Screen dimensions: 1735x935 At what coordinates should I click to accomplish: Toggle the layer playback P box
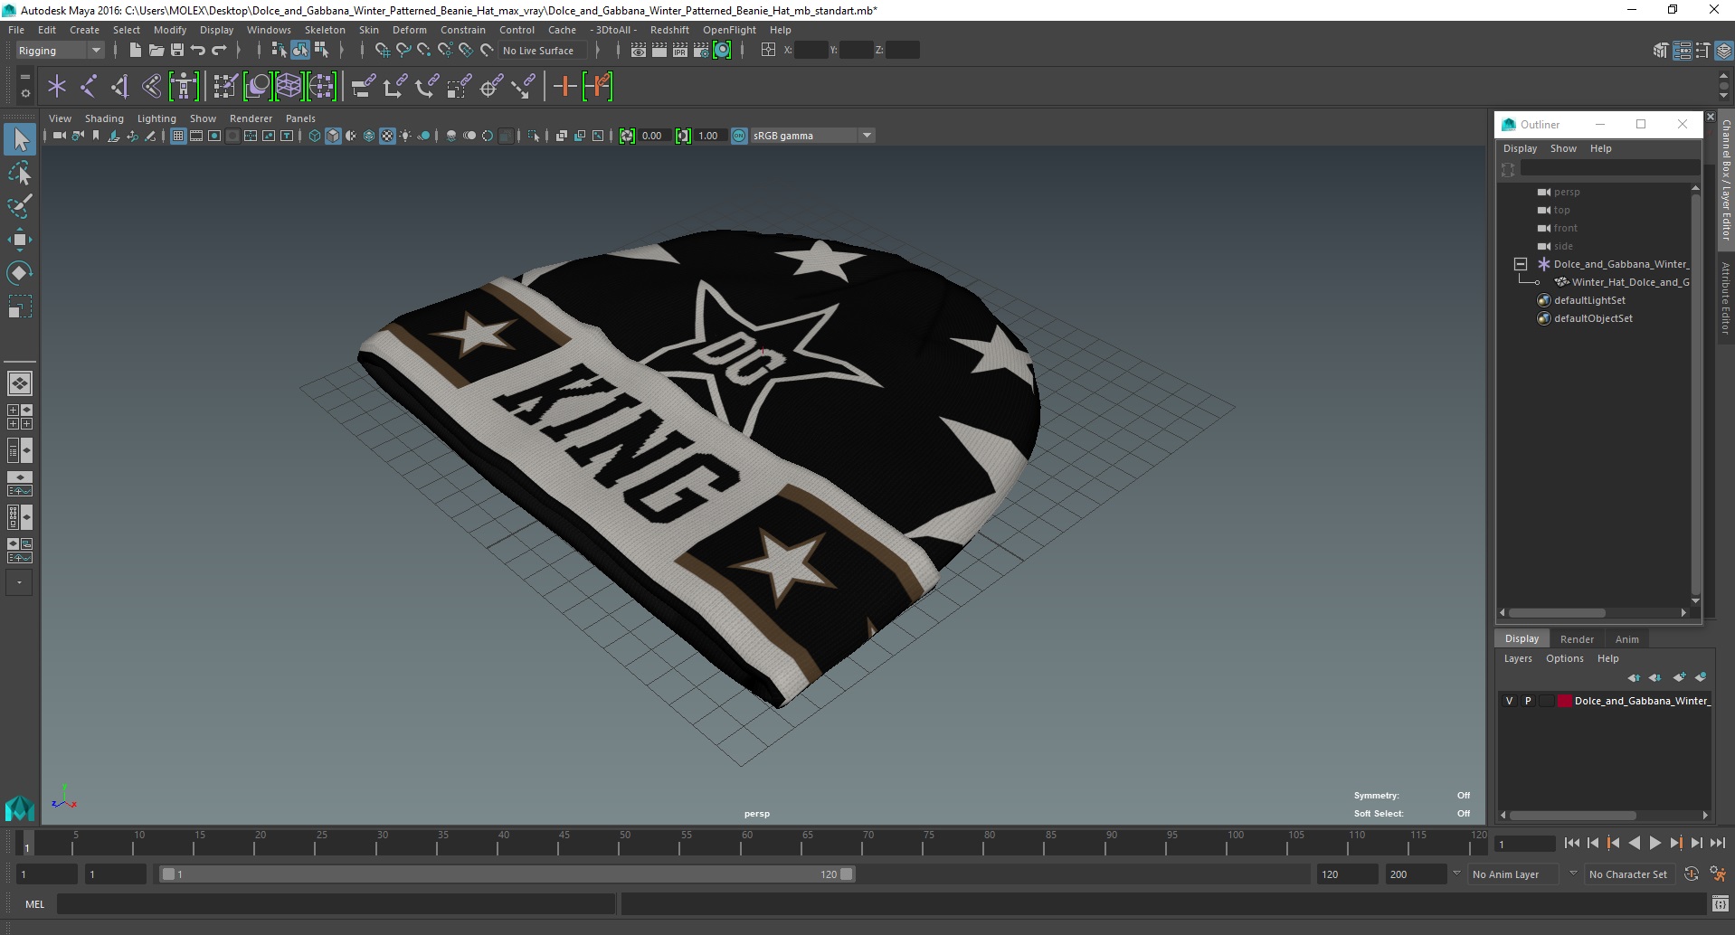click(x=1528, y=701)
